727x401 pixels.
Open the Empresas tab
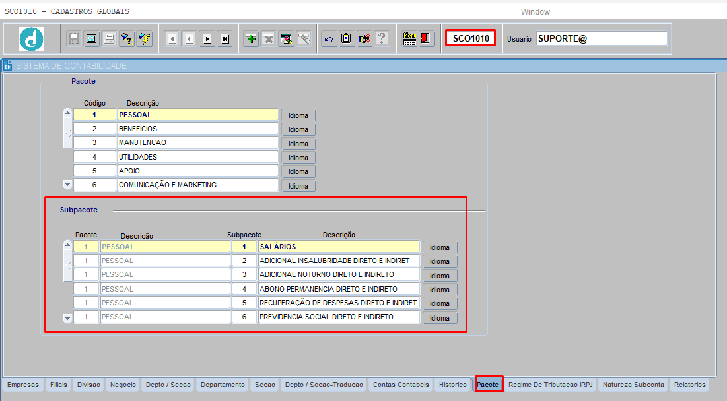pyautogui.click(x=23, y=385)
